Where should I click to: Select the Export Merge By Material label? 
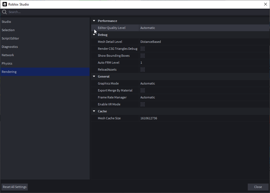(x=115, y=90)
